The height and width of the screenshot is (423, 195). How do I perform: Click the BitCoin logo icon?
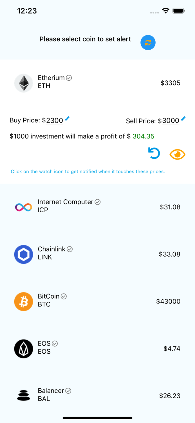24,301
